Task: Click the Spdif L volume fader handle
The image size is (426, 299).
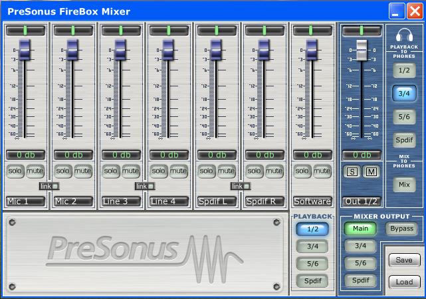Action: [216, 50]
